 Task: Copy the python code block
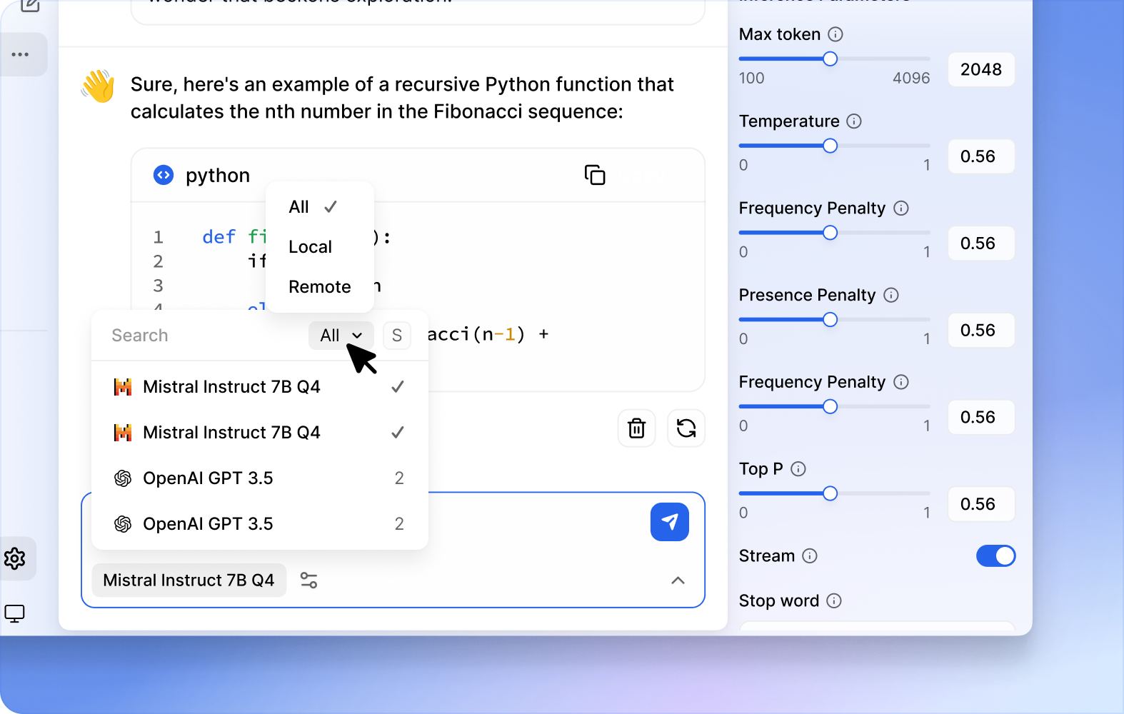(594, 175)
